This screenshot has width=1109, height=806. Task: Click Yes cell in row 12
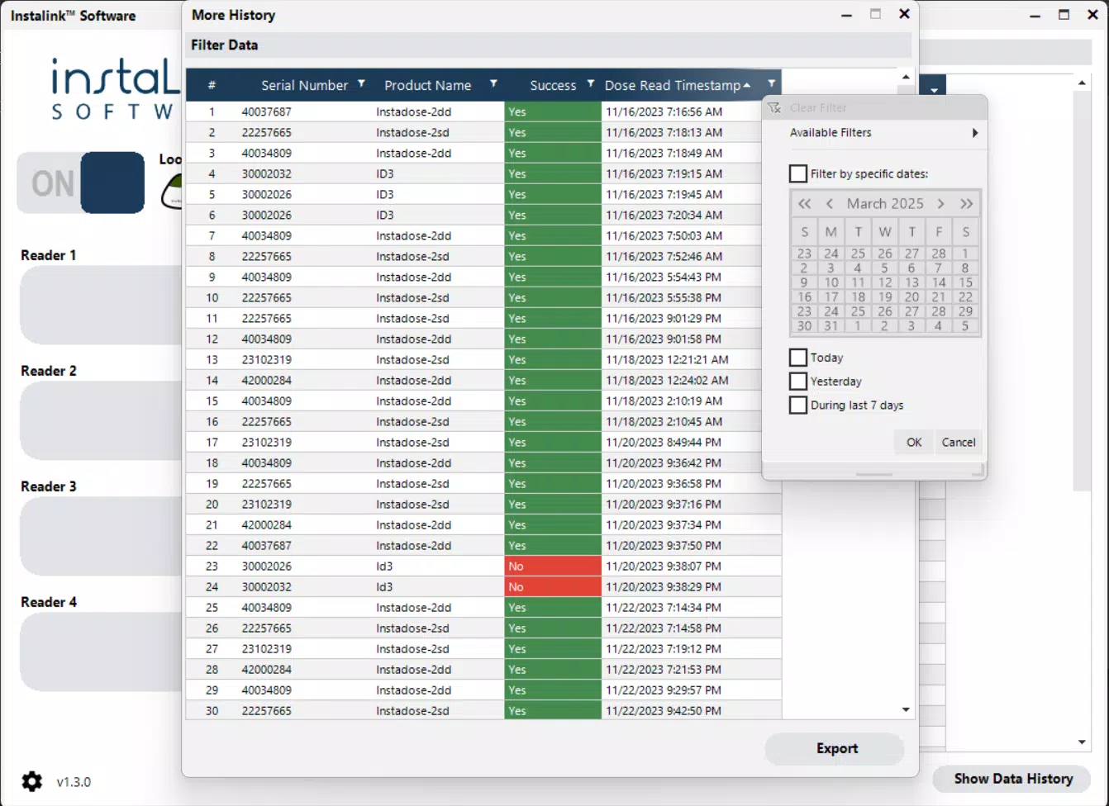[x=553, y=339]
